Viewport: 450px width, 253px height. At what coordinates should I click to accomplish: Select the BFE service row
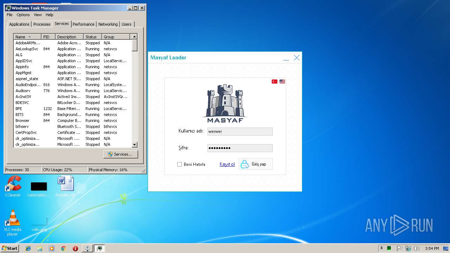[x=72, y=109]
